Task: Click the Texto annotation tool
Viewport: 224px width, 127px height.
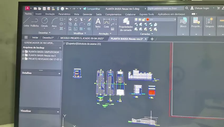Action: click(98, 22)
